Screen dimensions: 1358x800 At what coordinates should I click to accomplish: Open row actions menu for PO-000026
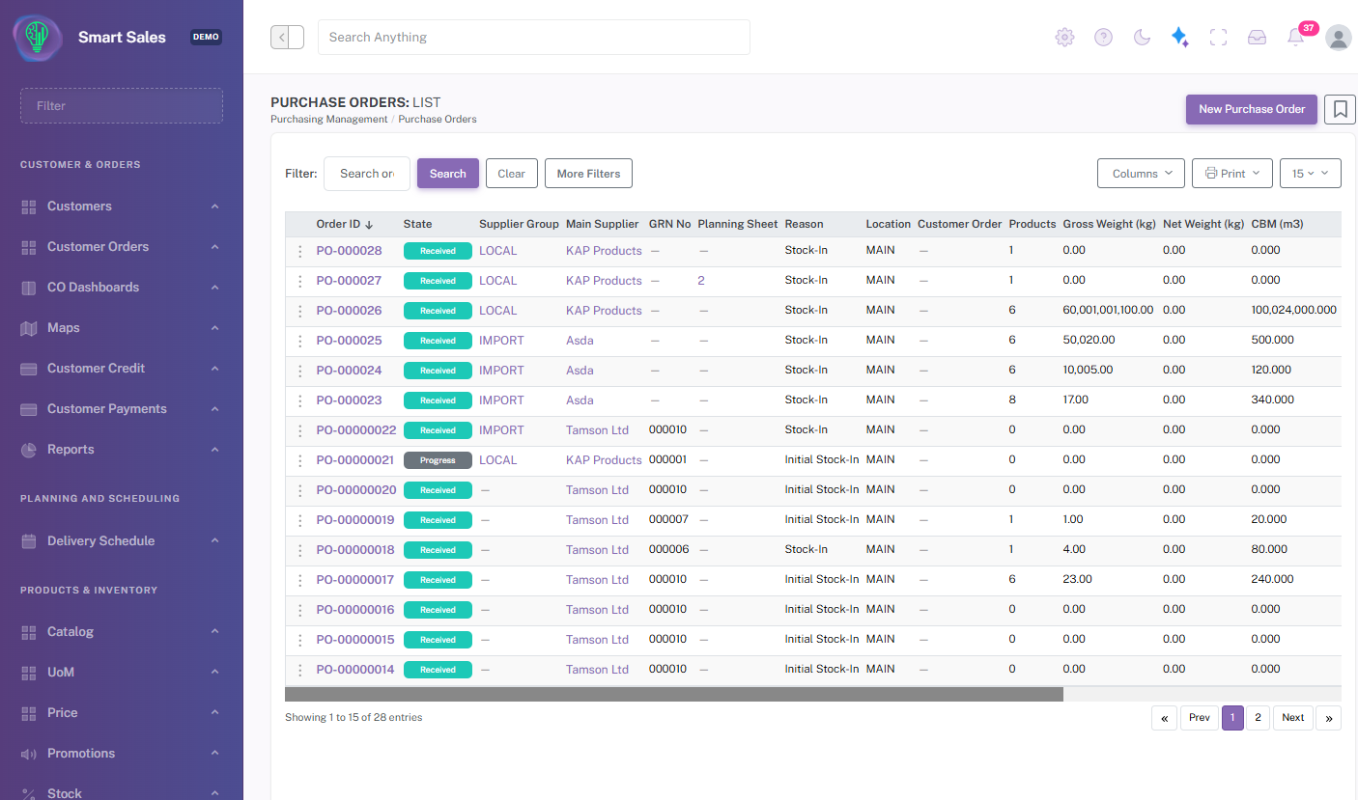(299, 311)
